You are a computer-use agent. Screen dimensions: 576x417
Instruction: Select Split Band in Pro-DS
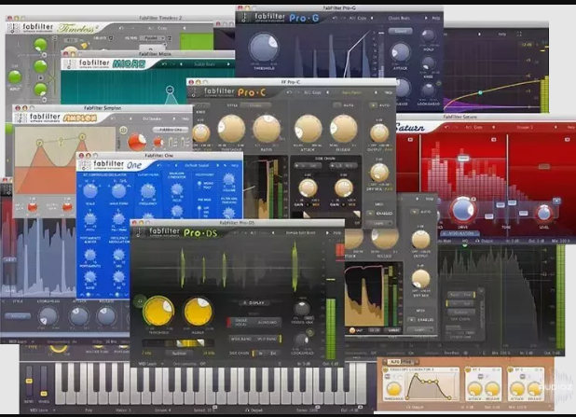pyautogui.click(x=267, y=339)
